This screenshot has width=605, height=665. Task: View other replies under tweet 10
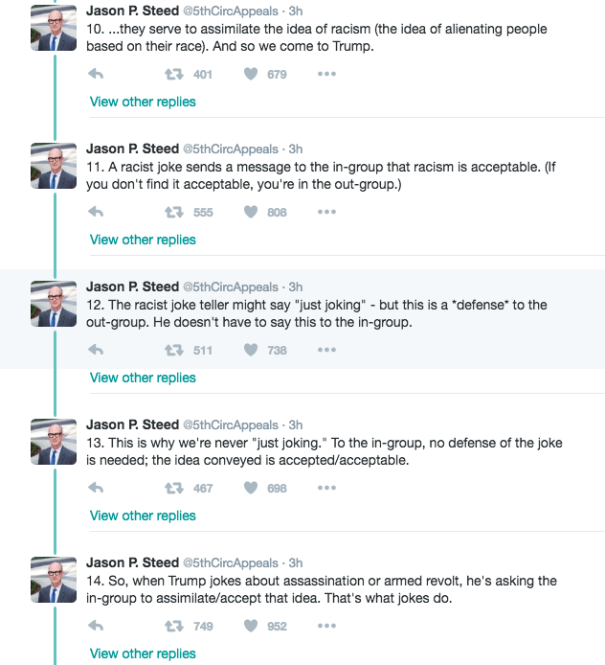[x=143, y=102]
